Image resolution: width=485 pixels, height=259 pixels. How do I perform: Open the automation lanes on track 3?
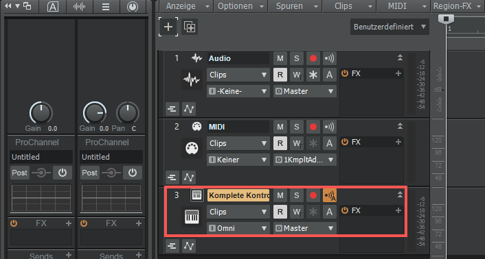coord(189,246)
